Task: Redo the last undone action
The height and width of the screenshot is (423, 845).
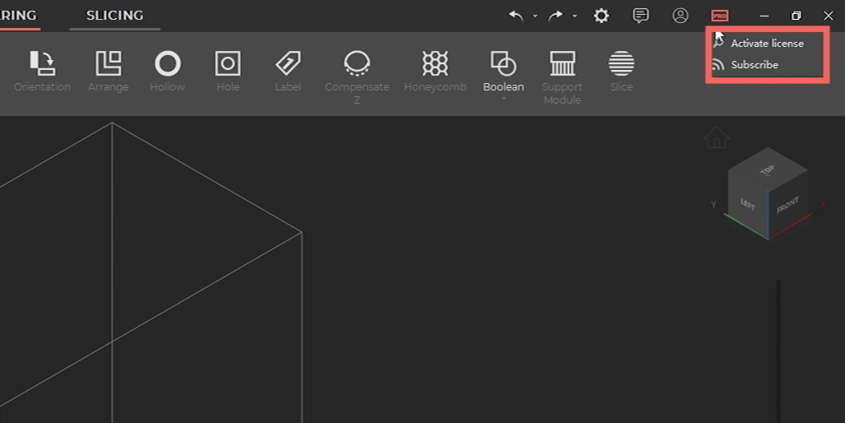Action: [555, 16]
